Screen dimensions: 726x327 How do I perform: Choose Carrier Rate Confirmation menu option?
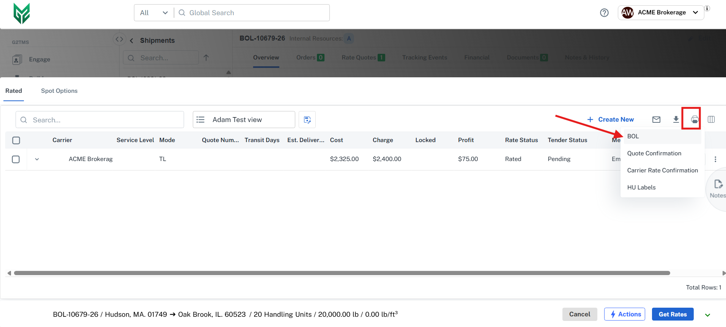coord(662,171)
